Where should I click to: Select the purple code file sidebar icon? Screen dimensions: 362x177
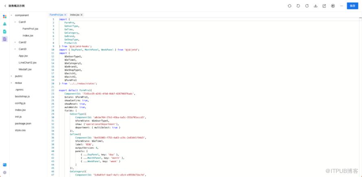click(x=4, y=39)
